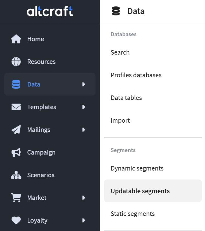The image size is (205, 231).
Task: Click the Market shopping cart icon
Action: click(x=16, y=198)
